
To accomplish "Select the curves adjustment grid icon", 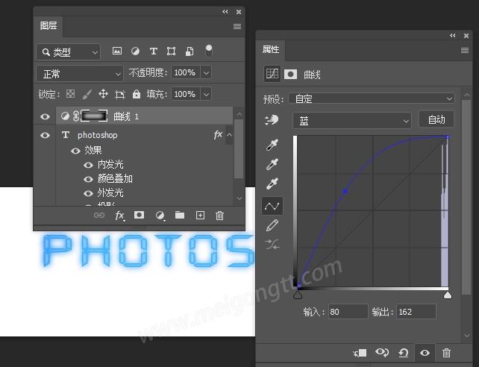I will 272,74.
